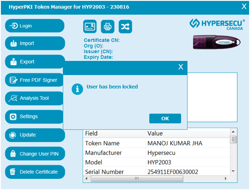The image size is (250, 190).
Task: Click the Org (O) label
Action: [94, 46]
